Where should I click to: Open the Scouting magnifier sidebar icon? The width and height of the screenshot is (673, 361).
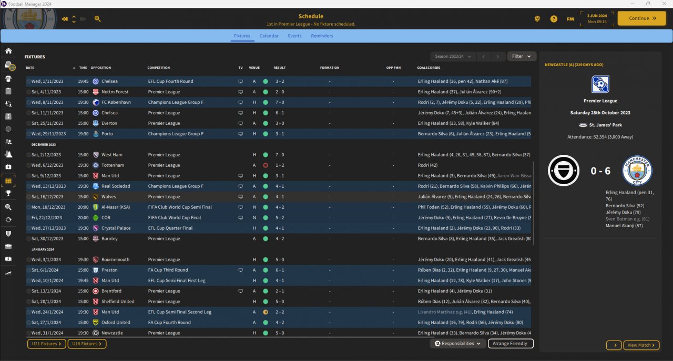(x=8, y=207)
